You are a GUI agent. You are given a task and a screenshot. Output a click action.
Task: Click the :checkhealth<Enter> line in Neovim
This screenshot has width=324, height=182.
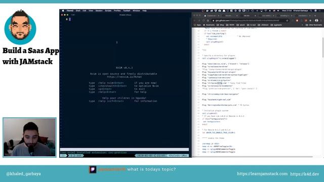click(124, 86)
